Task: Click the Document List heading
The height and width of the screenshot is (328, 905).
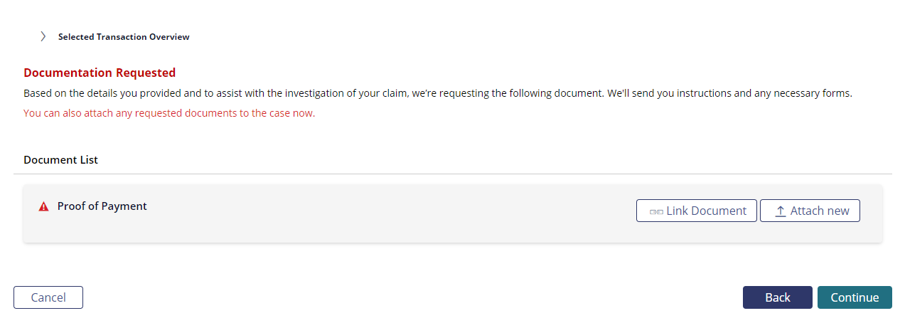Action: [x=61, y=160]
